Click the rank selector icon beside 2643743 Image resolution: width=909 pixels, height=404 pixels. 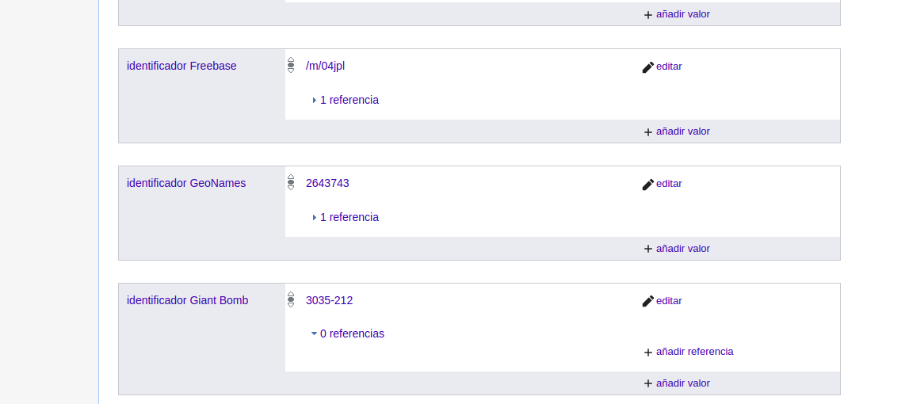coord(291,183)
